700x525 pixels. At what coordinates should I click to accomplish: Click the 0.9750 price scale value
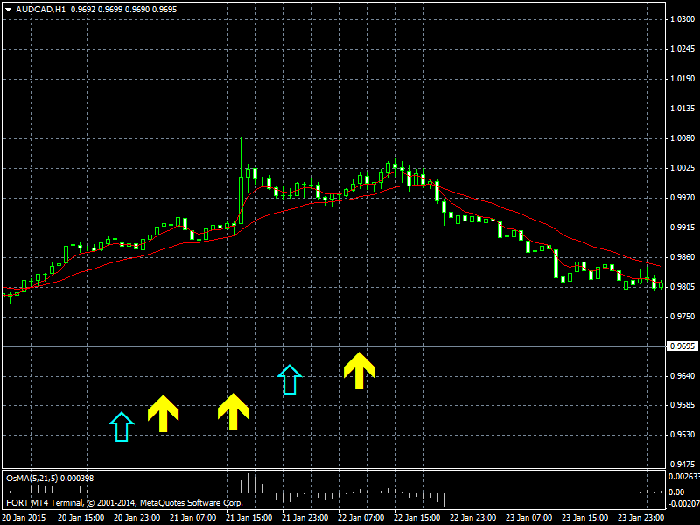[682, 317]
